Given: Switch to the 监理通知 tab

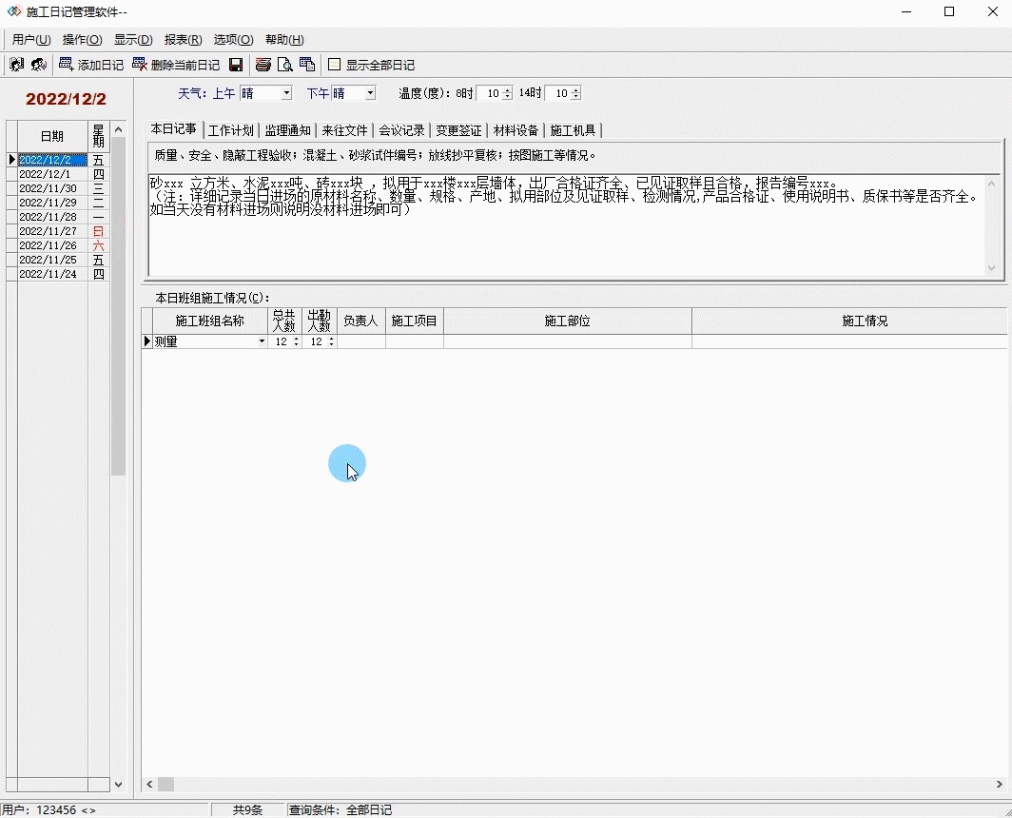Looking at the screenshot, I should (287, 130).
